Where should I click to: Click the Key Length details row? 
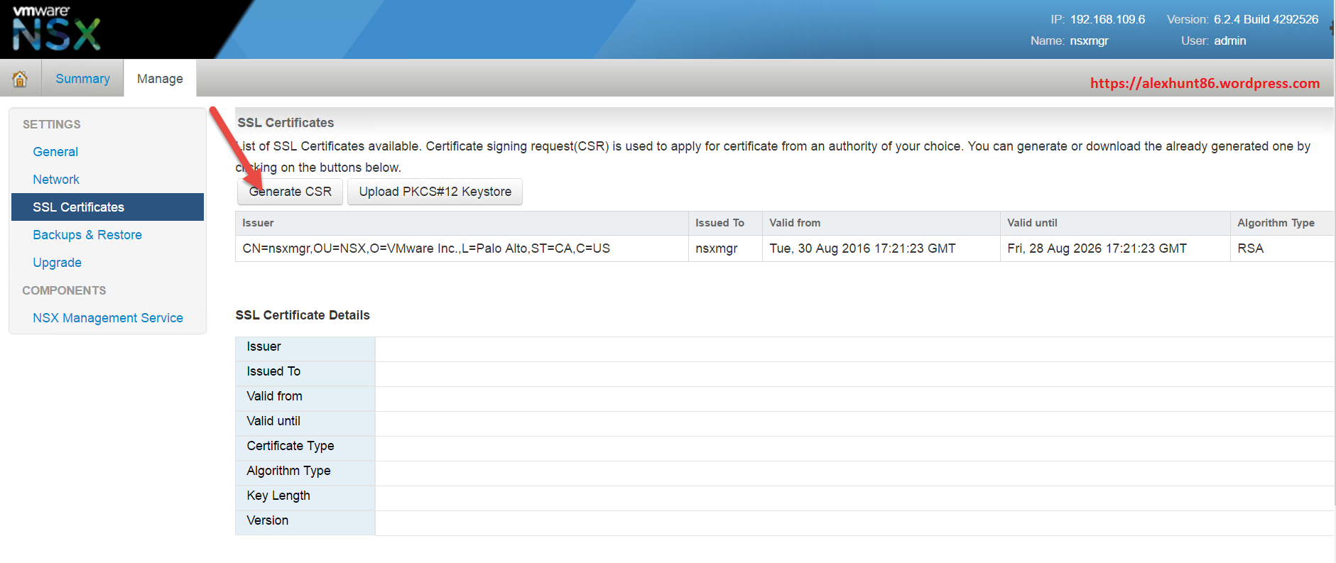(784, 498)
